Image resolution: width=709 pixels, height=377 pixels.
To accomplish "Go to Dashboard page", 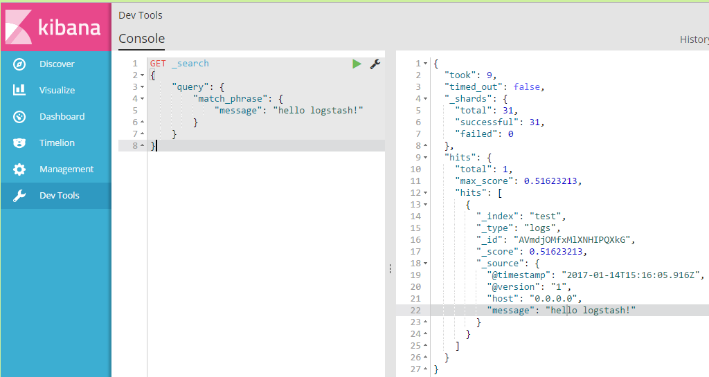I will tap(62, 116).
